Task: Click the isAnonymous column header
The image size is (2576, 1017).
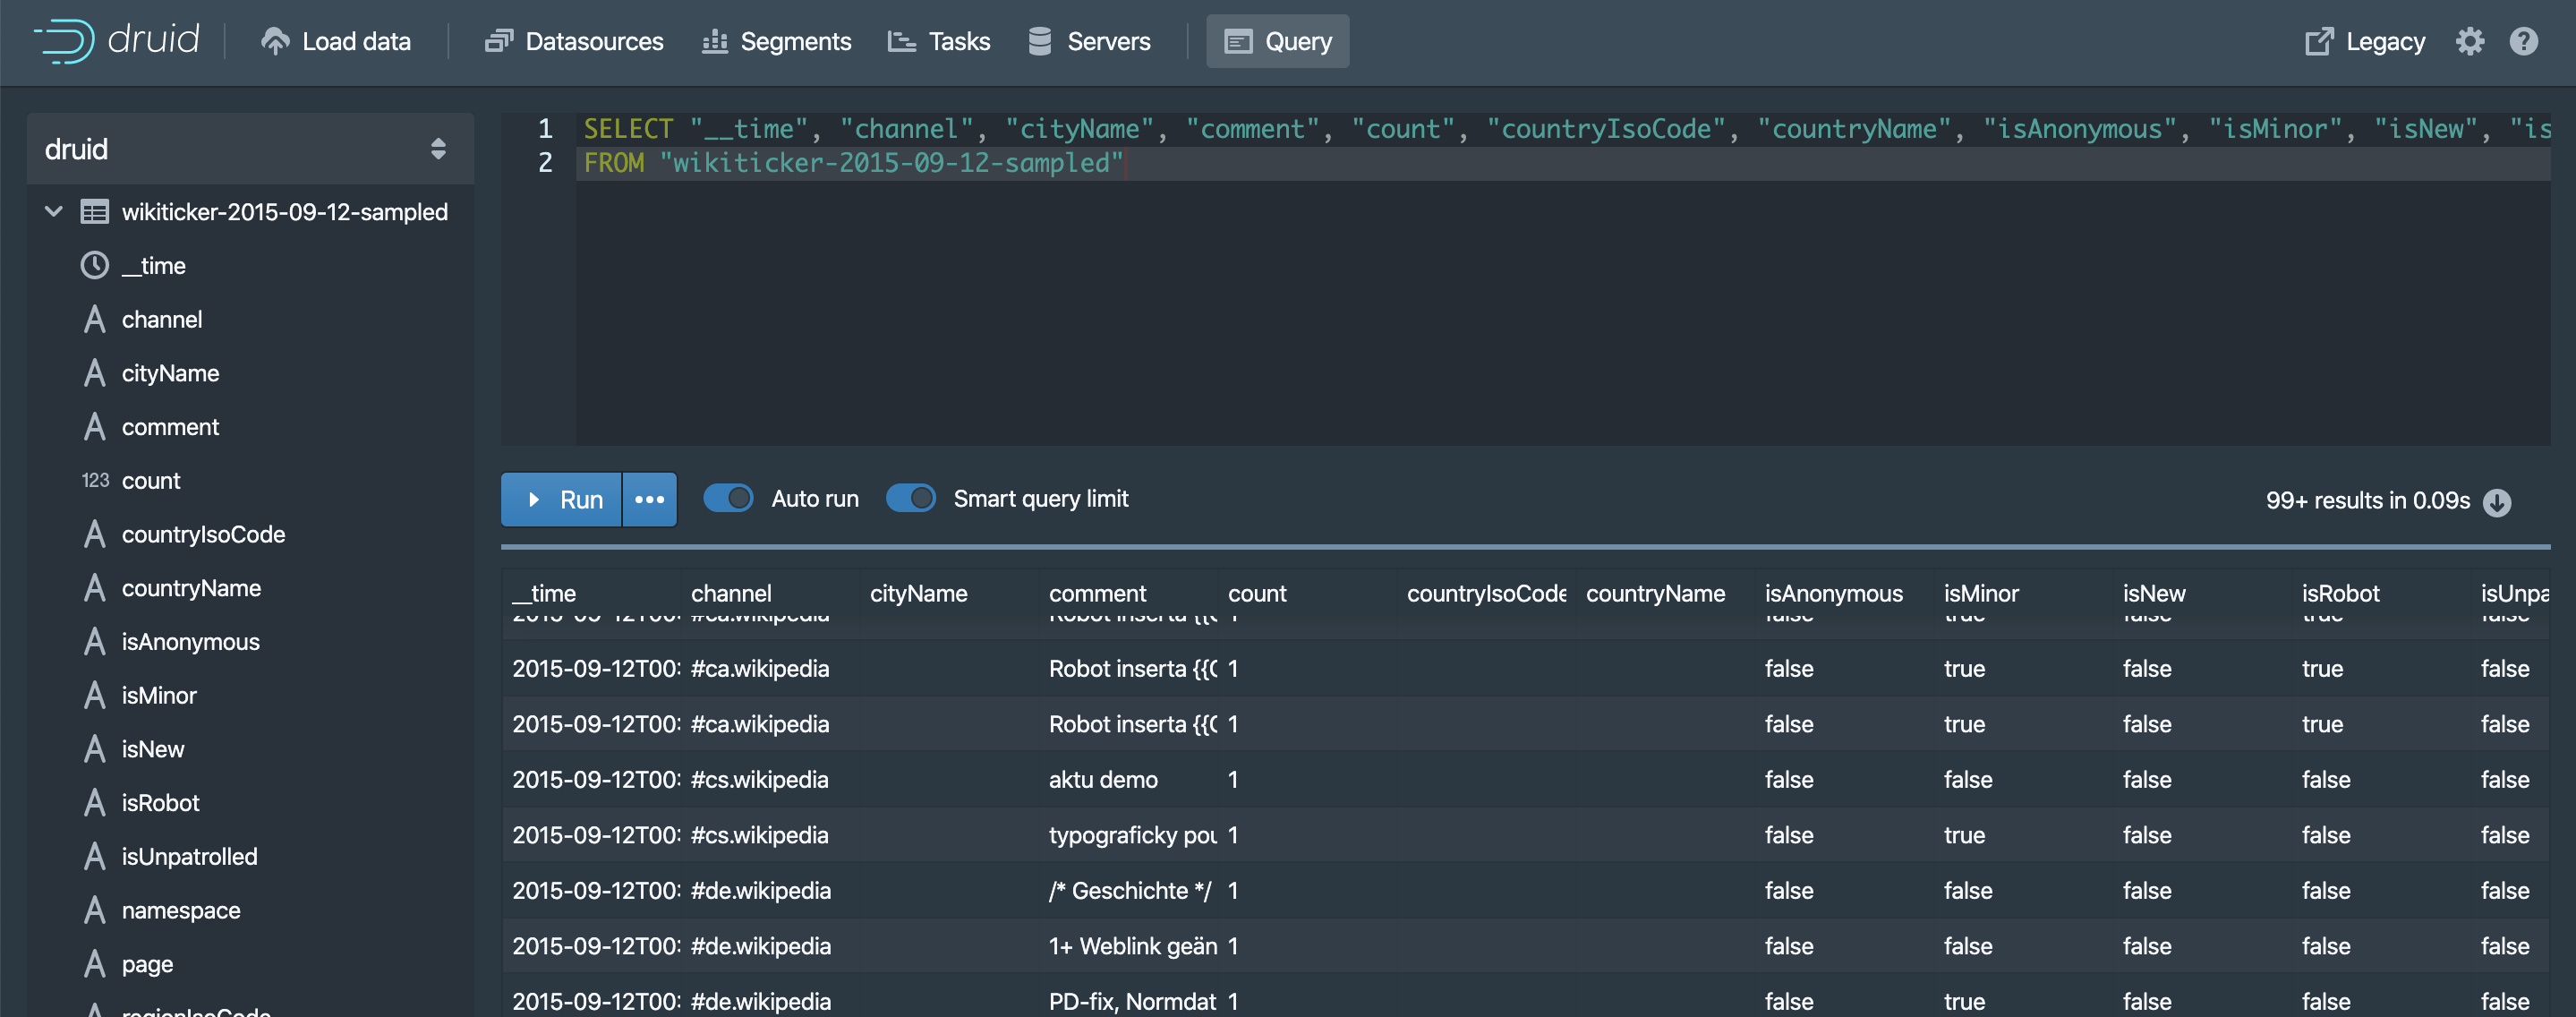Action: [x=1833, y=593]
